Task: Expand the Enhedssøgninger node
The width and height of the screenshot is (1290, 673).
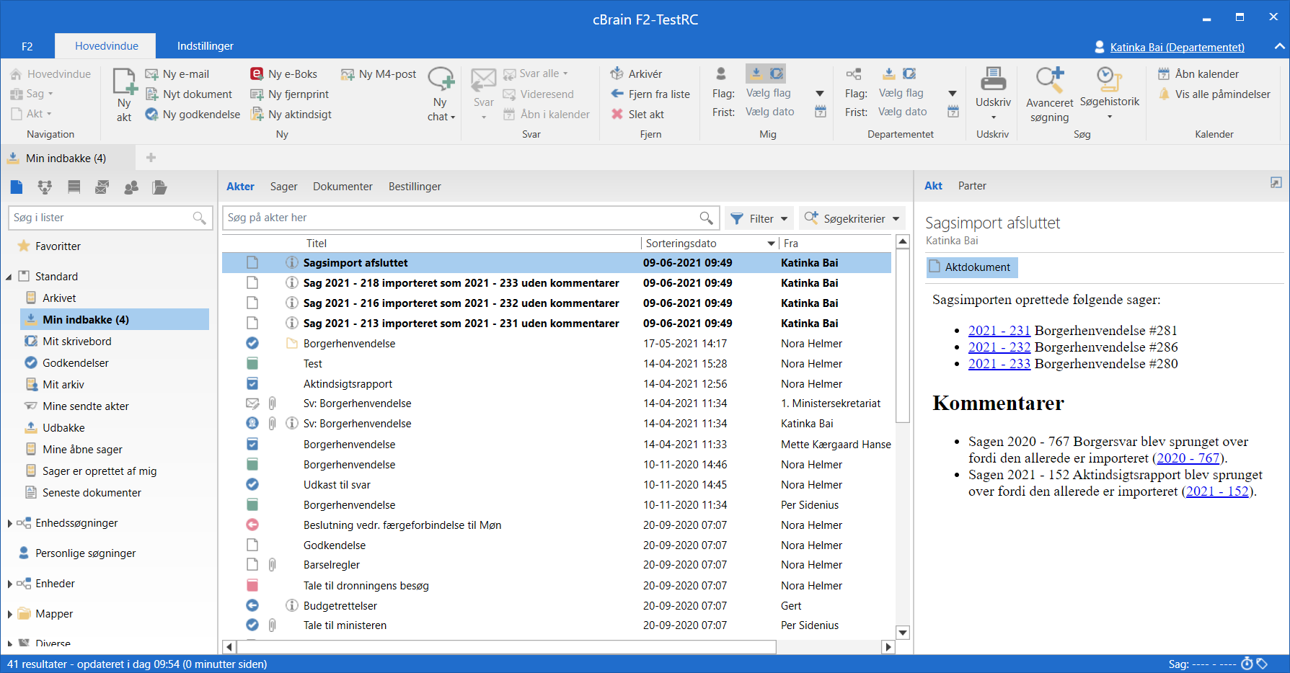Action: click(9, 523)
